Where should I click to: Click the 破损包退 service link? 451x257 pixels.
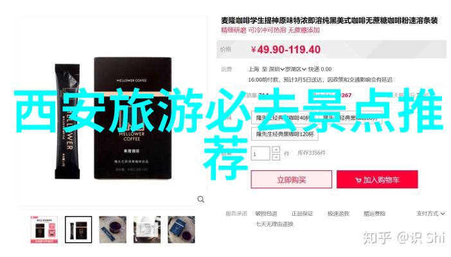pyautogui.click(x=266, y=213)
